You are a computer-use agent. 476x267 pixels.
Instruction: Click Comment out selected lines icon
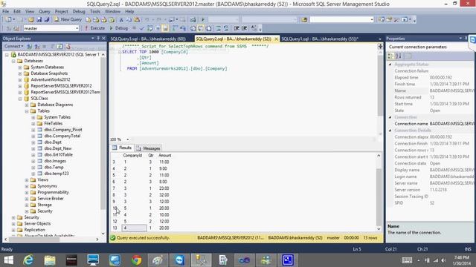tap(218, 28)
